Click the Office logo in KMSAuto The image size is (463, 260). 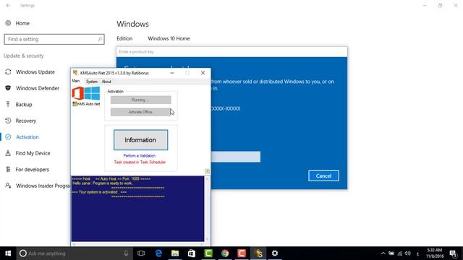coord(78,93)
